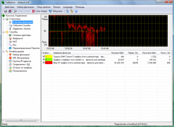Collapse the Службы tree node
Screen dimensions: 174x127
[3, 32]
